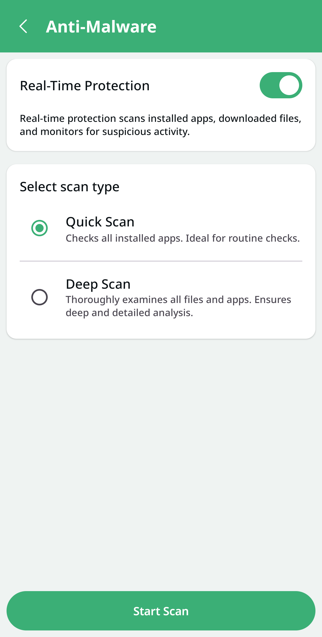Choose the Deep Scan radio button
Screen dimensions: 322x637
tap(39, 297)
